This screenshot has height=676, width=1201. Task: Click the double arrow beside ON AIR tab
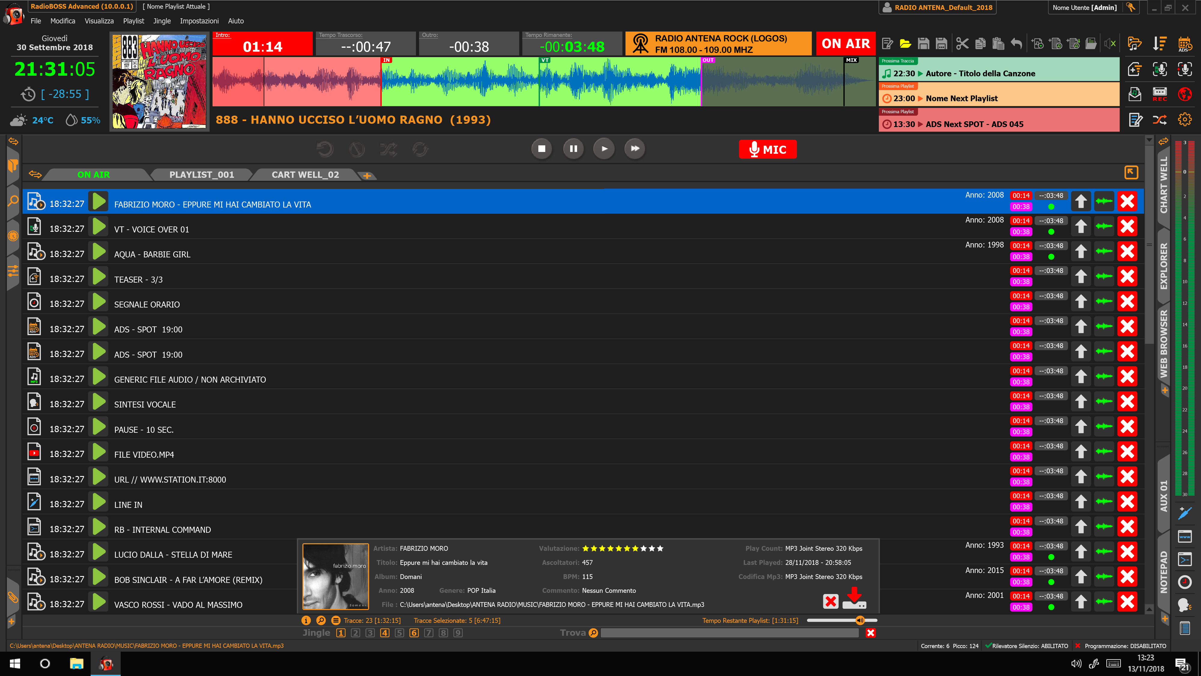[35, 174]
